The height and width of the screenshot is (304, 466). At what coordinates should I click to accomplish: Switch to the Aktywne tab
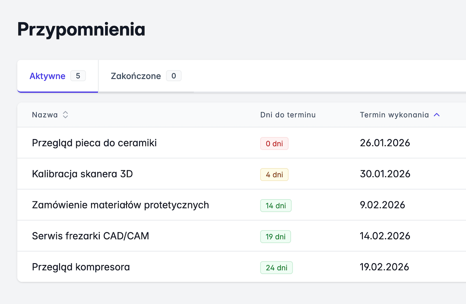[48, 76]
